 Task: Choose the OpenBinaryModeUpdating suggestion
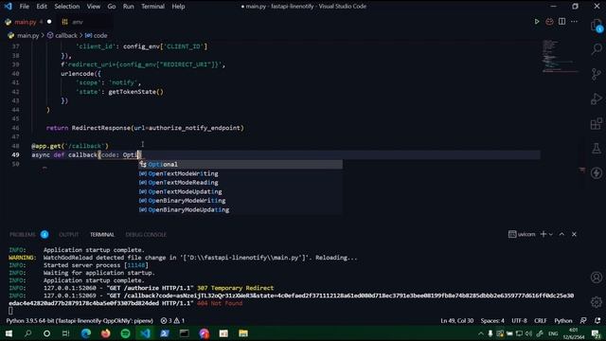click(240, 209)
